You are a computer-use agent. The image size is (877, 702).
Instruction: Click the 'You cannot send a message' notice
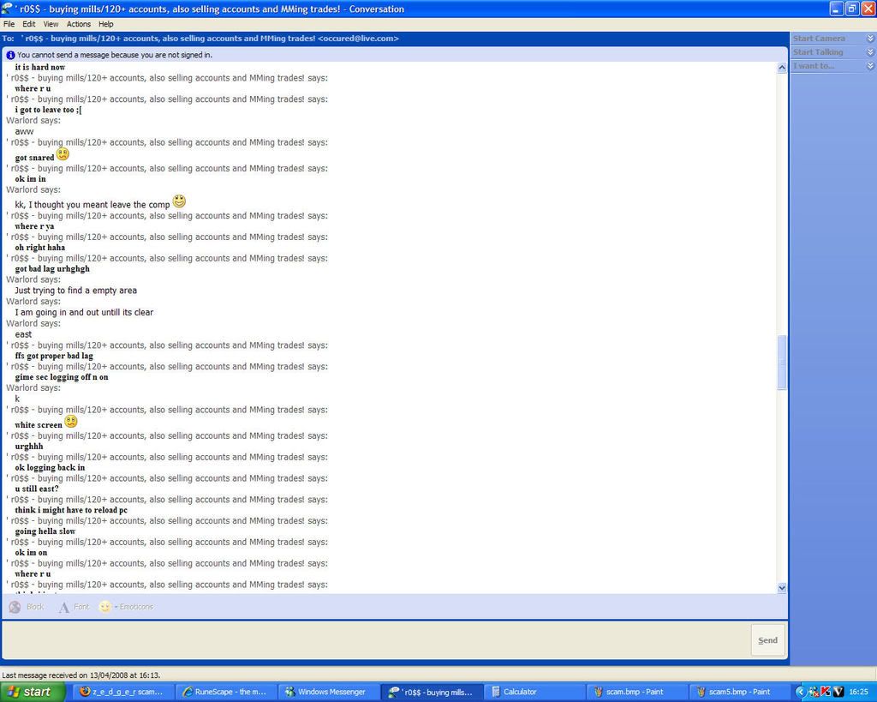115,55
